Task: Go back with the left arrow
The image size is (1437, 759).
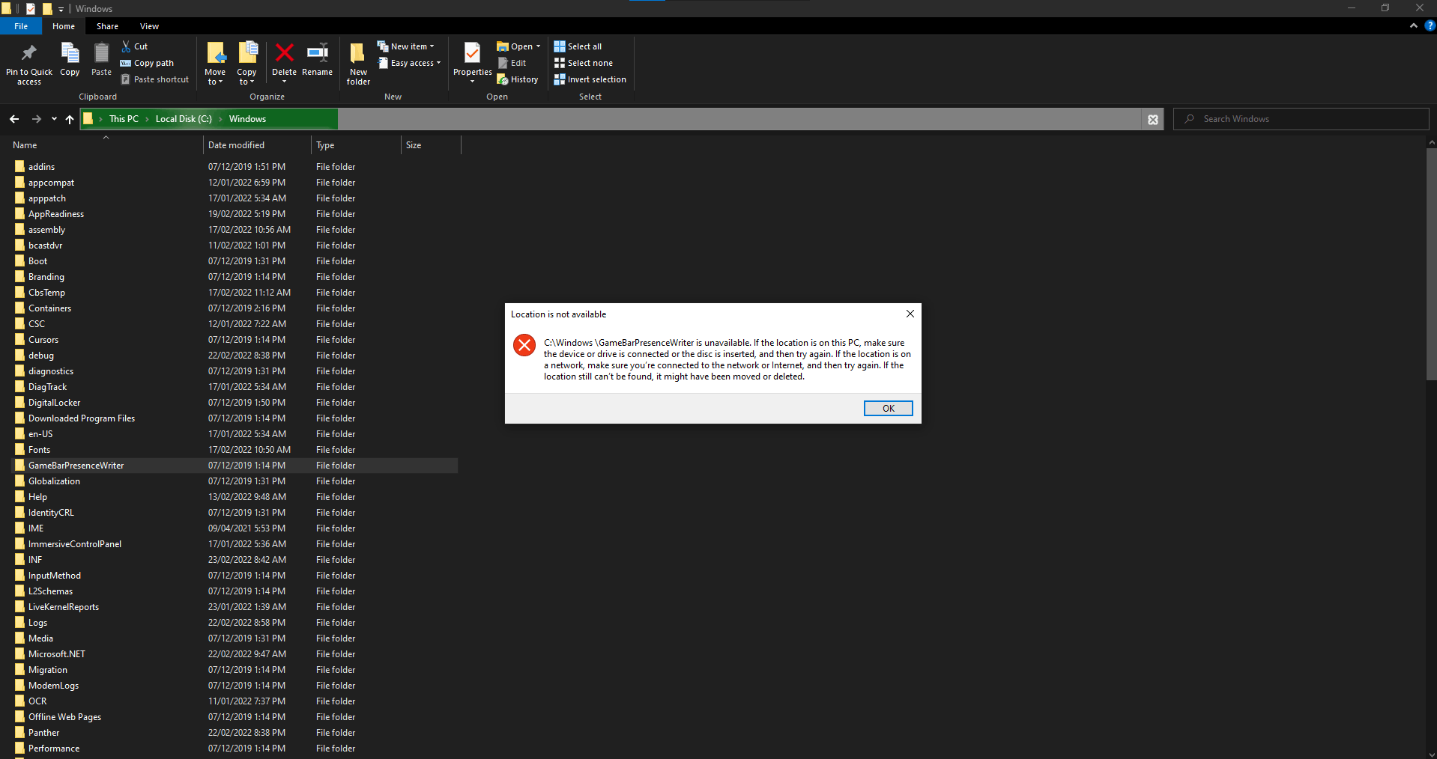Action: 14,119
